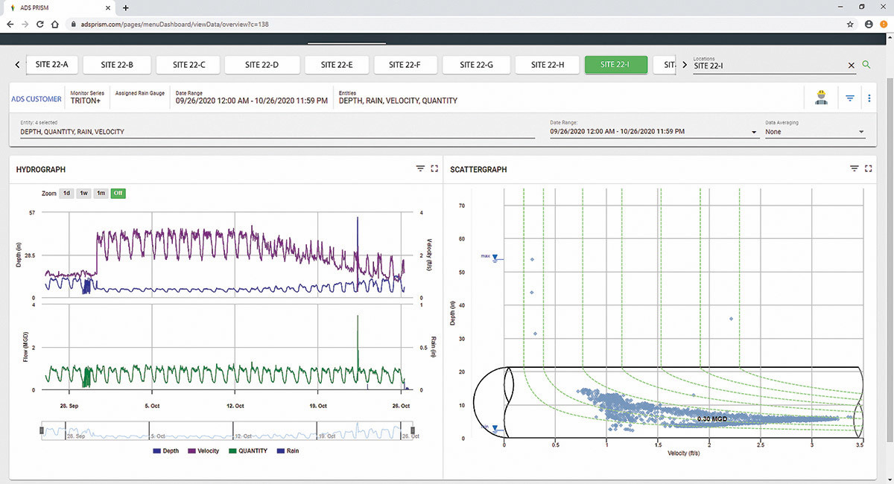Set hydrograph zoom to 1w
This screenshot has width=894, height=484.
coord(83,193)
